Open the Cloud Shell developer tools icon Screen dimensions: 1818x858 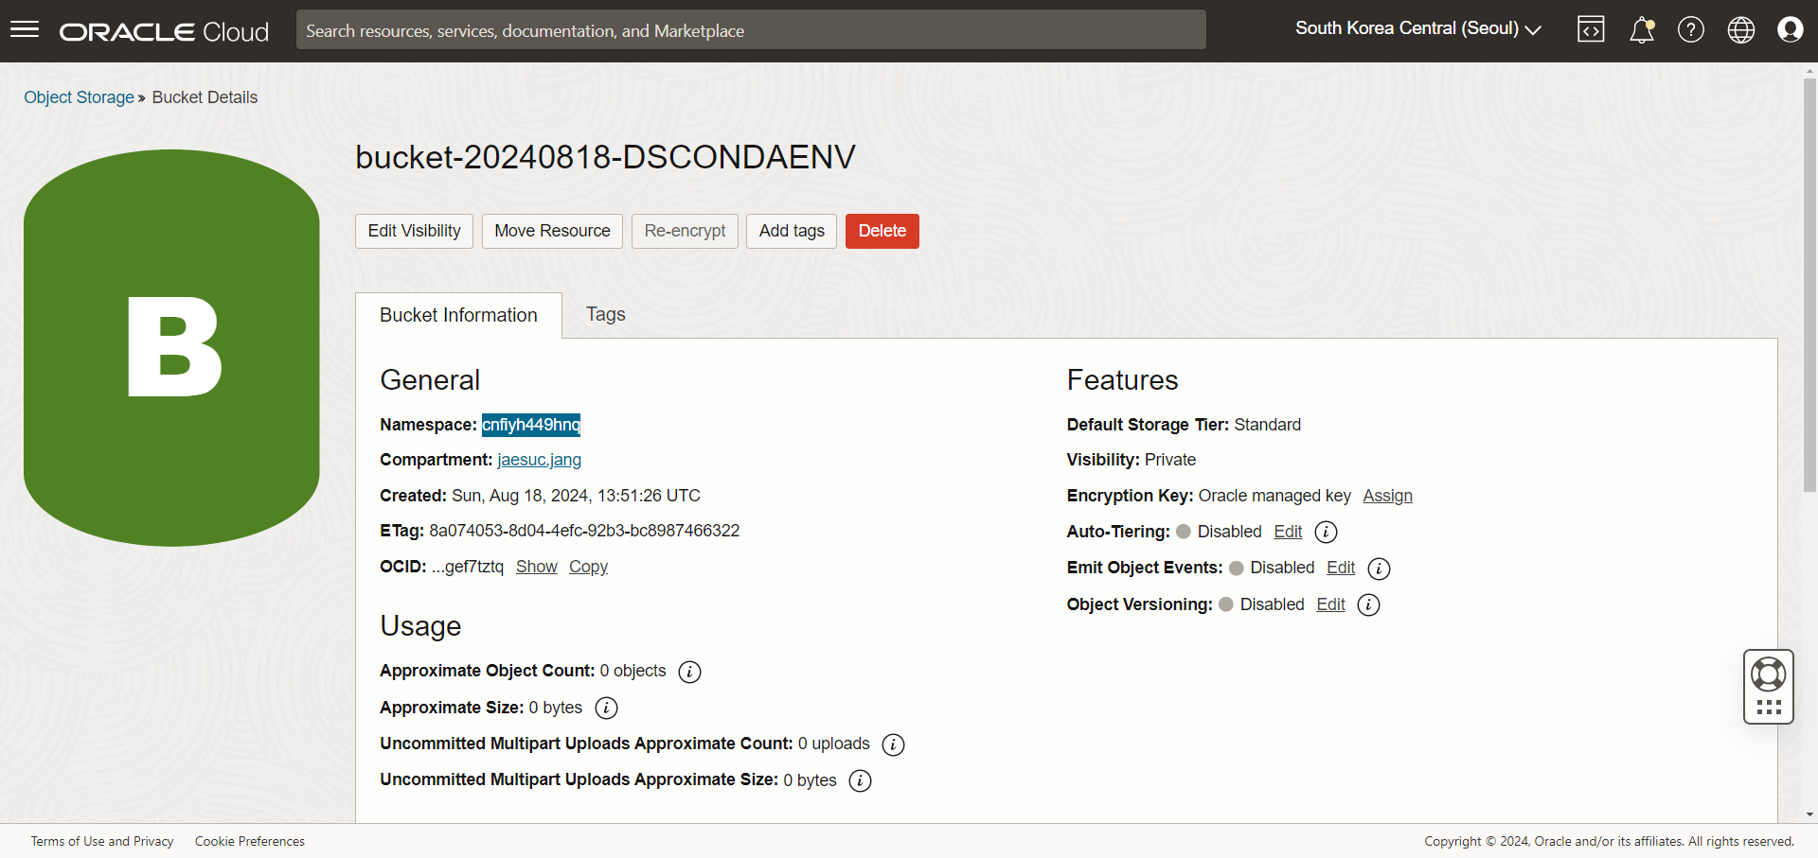click(x=1591, y=30)
